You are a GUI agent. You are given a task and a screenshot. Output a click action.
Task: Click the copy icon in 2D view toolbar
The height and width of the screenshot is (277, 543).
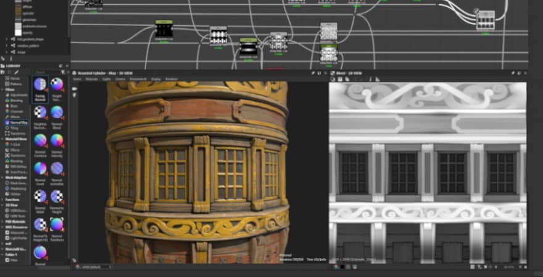pyautogui.click(x=347, y=79)
